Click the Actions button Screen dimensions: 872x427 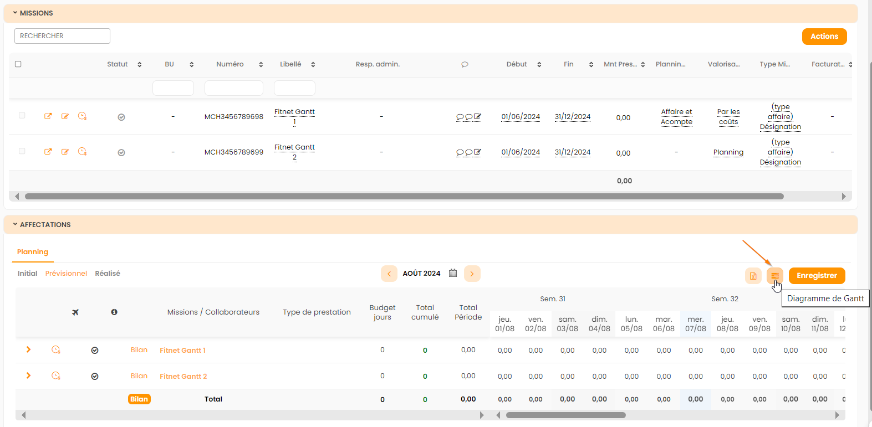pos(824,37)
